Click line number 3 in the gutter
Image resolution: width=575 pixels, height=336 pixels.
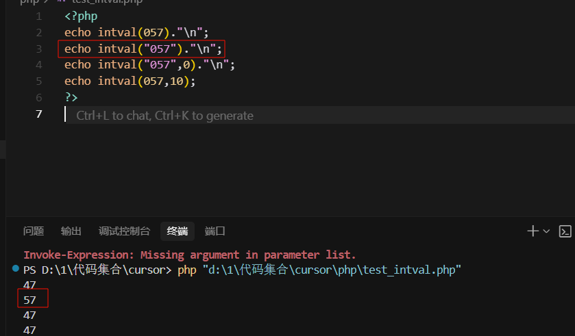click(x=39, y=49)
